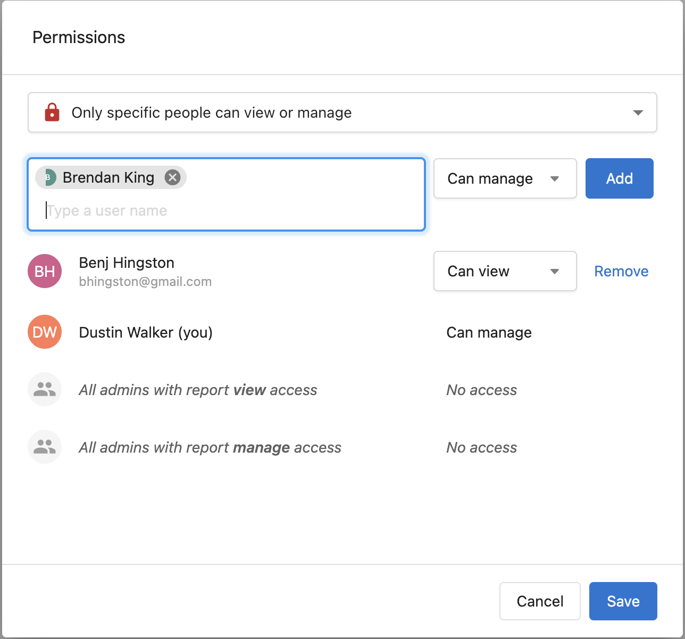Open Benj Hingston's Can view dropdown

tap(505, 271)
